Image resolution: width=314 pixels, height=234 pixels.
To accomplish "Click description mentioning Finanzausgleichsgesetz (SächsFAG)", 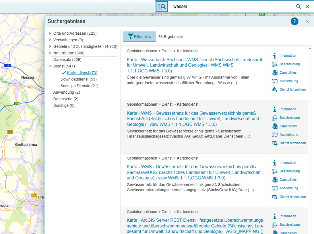I will [x=189, y=134].
